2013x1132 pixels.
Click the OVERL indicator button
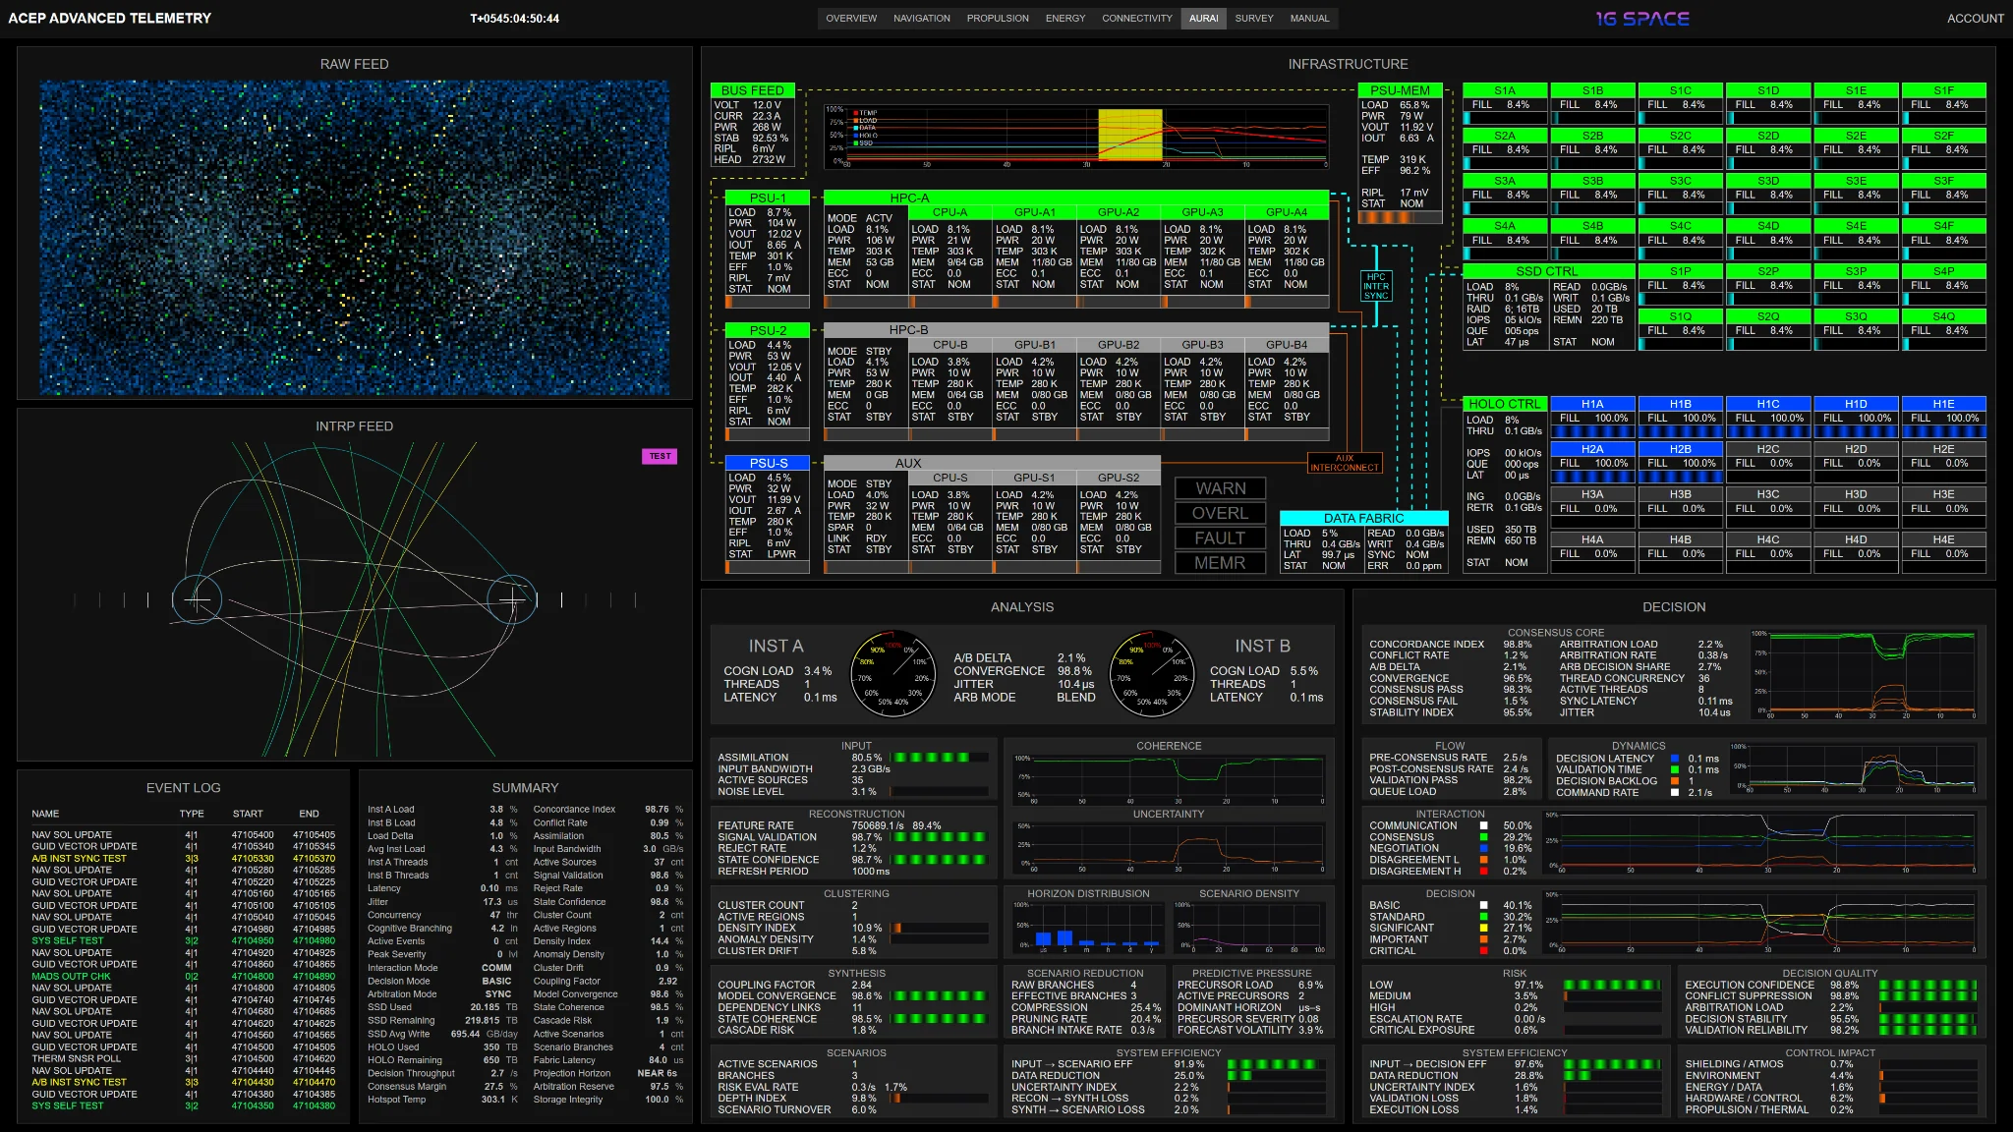(1220, 513)
